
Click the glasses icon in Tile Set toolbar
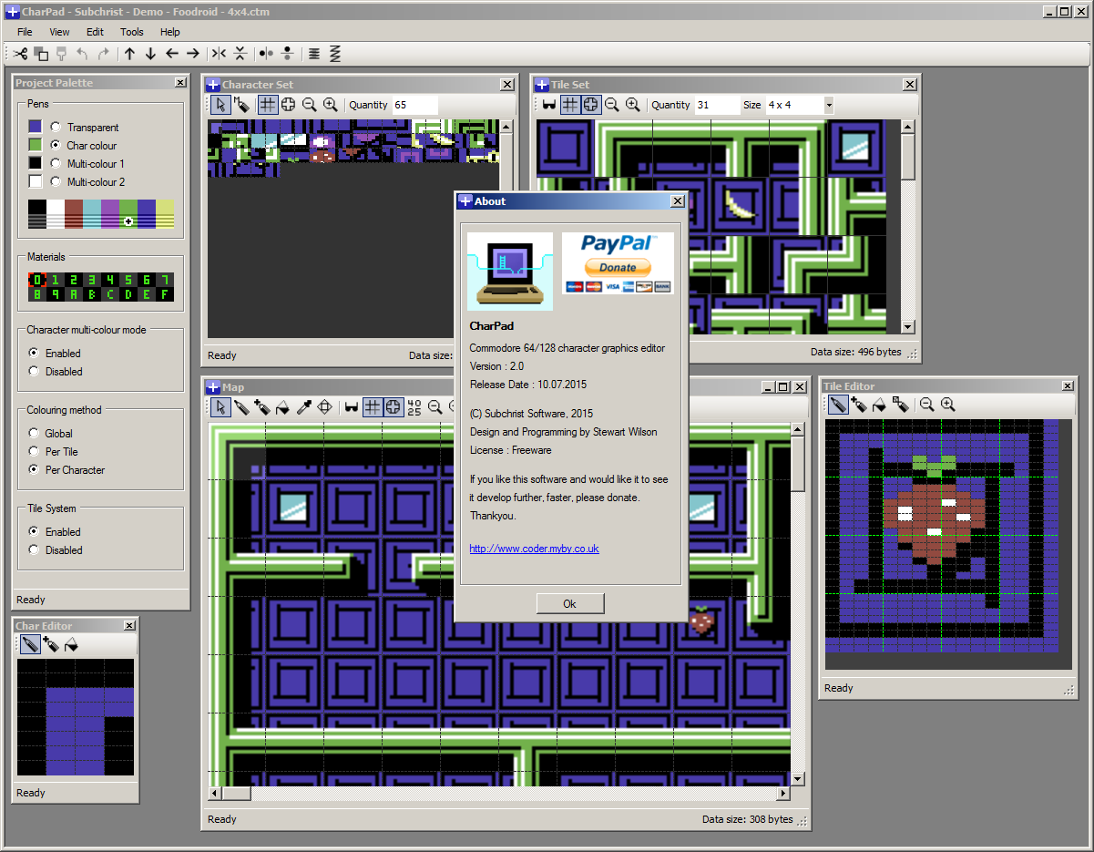pos(548,105)
